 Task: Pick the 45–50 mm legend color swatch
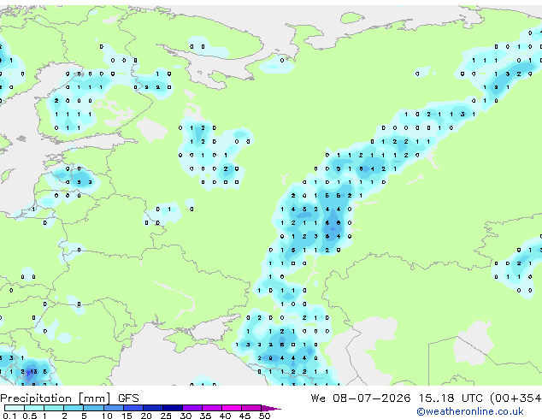tap(251, 408)
